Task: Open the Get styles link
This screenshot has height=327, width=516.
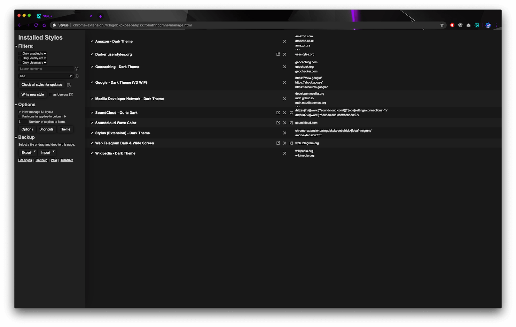Action: 25,160
